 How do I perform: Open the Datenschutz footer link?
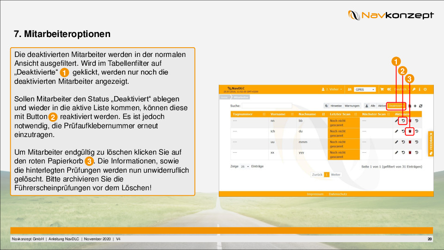click(x=338, y=194)
